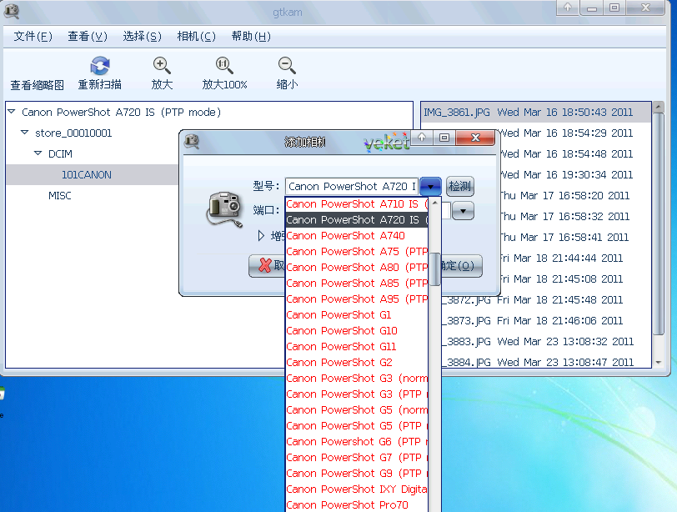Select file dated Wed Mar 16 18:54:29 2011
Image resolution: width=677 pixels, height=512 pixels.
pos(565,133)
